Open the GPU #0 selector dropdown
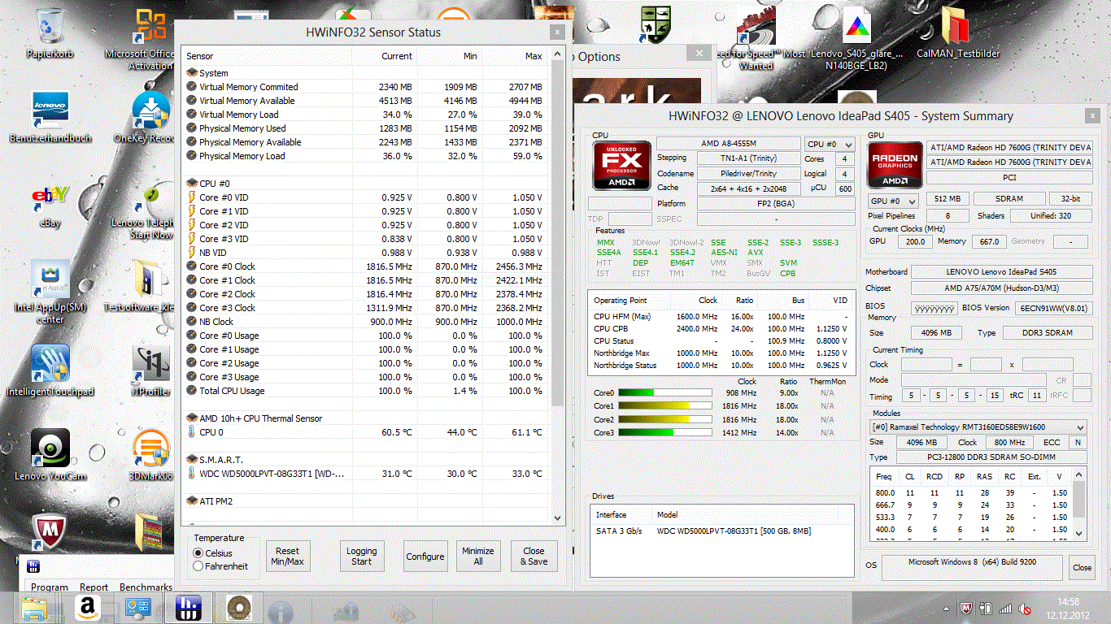Image resolution: width=1111 pixels, height=624 pixels. 892,201
